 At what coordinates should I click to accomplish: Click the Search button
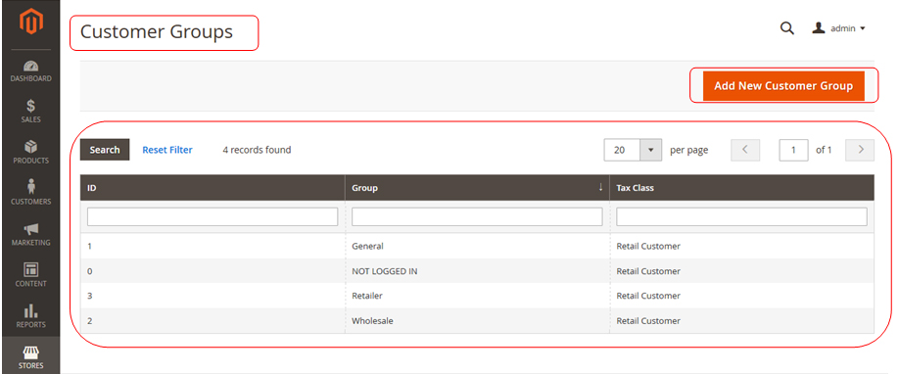[x=105, y=150]
